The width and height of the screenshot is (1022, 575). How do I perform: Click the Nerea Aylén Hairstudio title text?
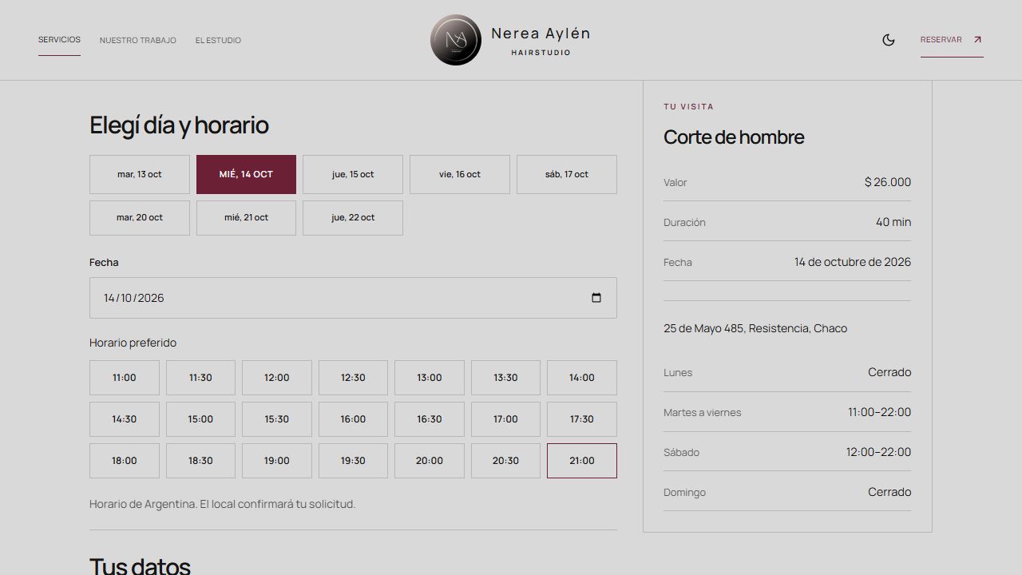click(x=541, y=40)
